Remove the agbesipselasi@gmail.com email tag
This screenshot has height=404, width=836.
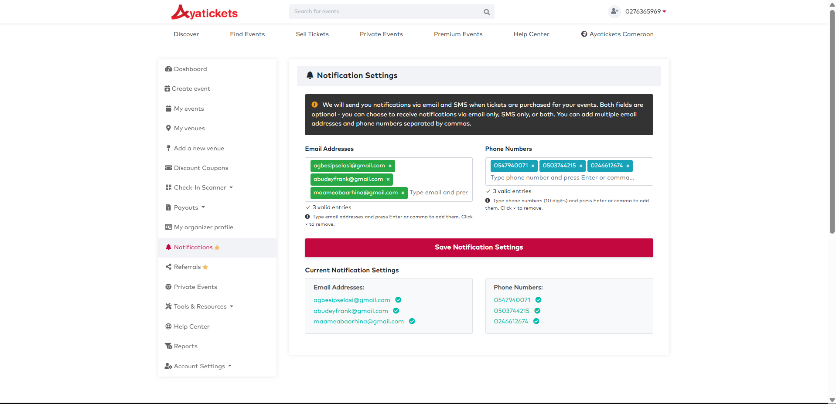(x=390, y=166)
